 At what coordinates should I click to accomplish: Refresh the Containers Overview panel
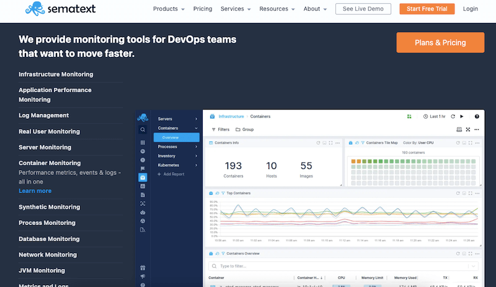pyautogui.click(x=458, y=254)
